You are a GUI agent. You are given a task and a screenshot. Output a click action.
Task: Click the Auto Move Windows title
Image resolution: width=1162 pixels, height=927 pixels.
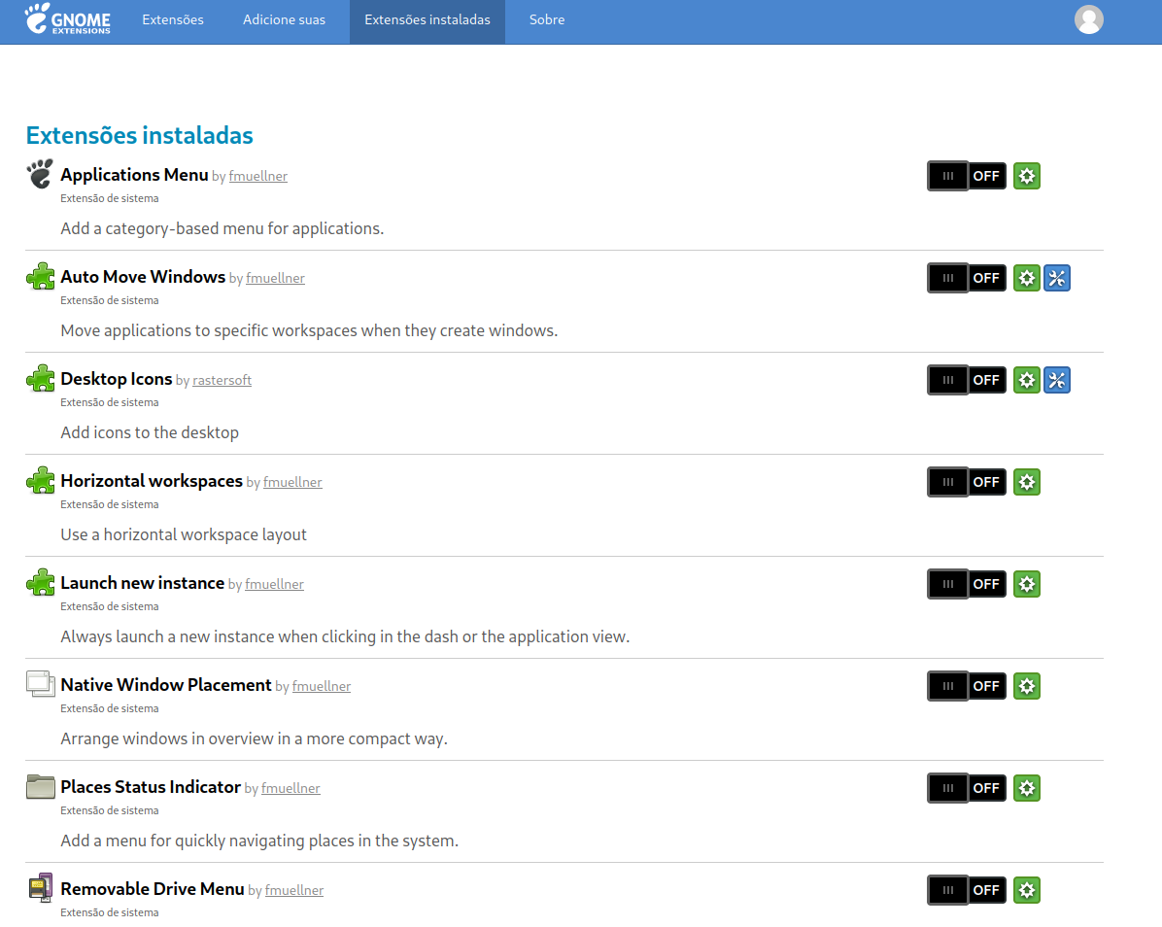pyautogui.click(x=143, y=277)
